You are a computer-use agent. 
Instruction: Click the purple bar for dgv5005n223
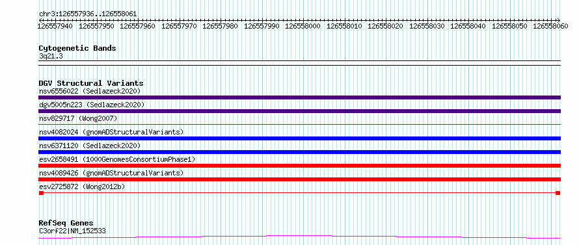(299, 111)
